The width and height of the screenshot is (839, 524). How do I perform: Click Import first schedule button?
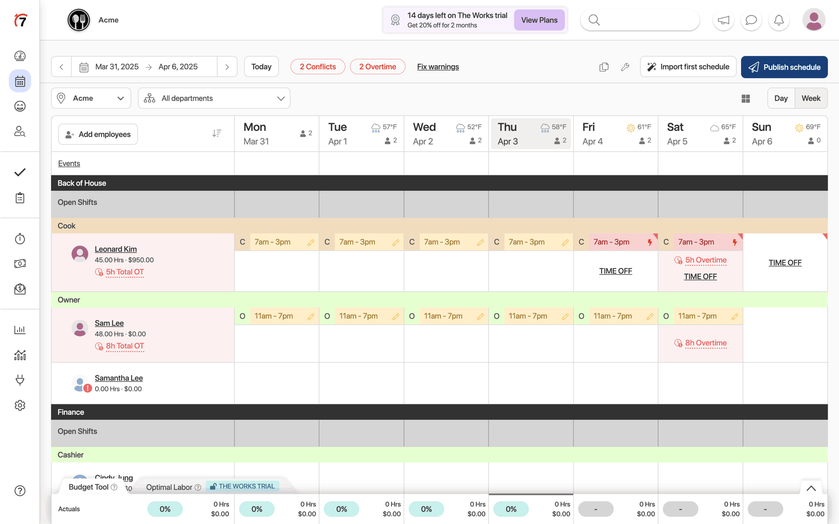pos(688,67)
